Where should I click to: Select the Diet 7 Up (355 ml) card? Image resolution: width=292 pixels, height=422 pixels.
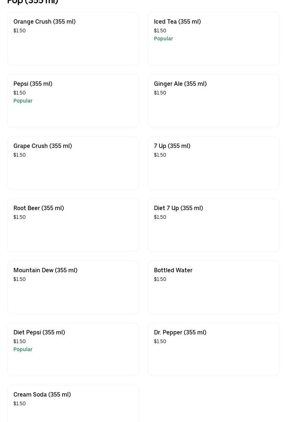click(x=214, y=225)
